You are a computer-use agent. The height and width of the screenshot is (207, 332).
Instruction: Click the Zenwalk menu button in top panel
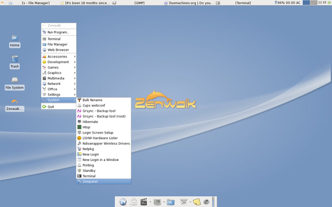3,3
